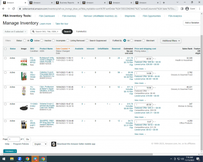
Task: Open the browser side panel icon
Action: pyautogui.click(x=182, y=9)
